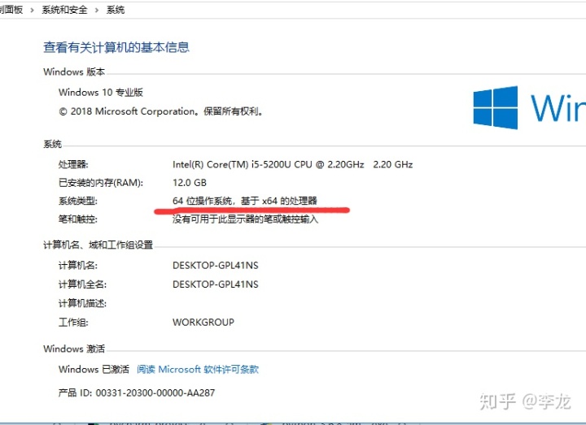Image resolution: width=586 pixels, height=425 pixels.
Task: Select the text Windows 10 专业版
Action: [x=101, y=92]
